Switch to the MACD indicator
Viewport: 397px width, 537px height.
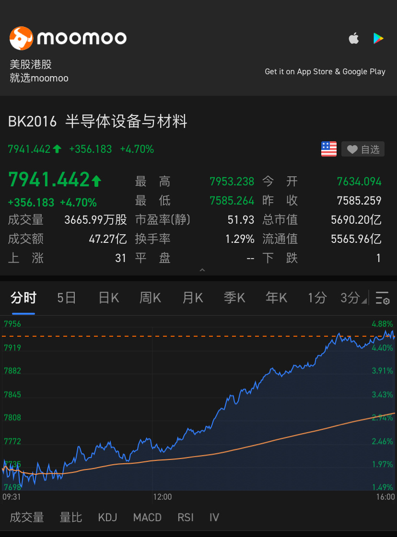pyautogui.click(x=147, y=517)
